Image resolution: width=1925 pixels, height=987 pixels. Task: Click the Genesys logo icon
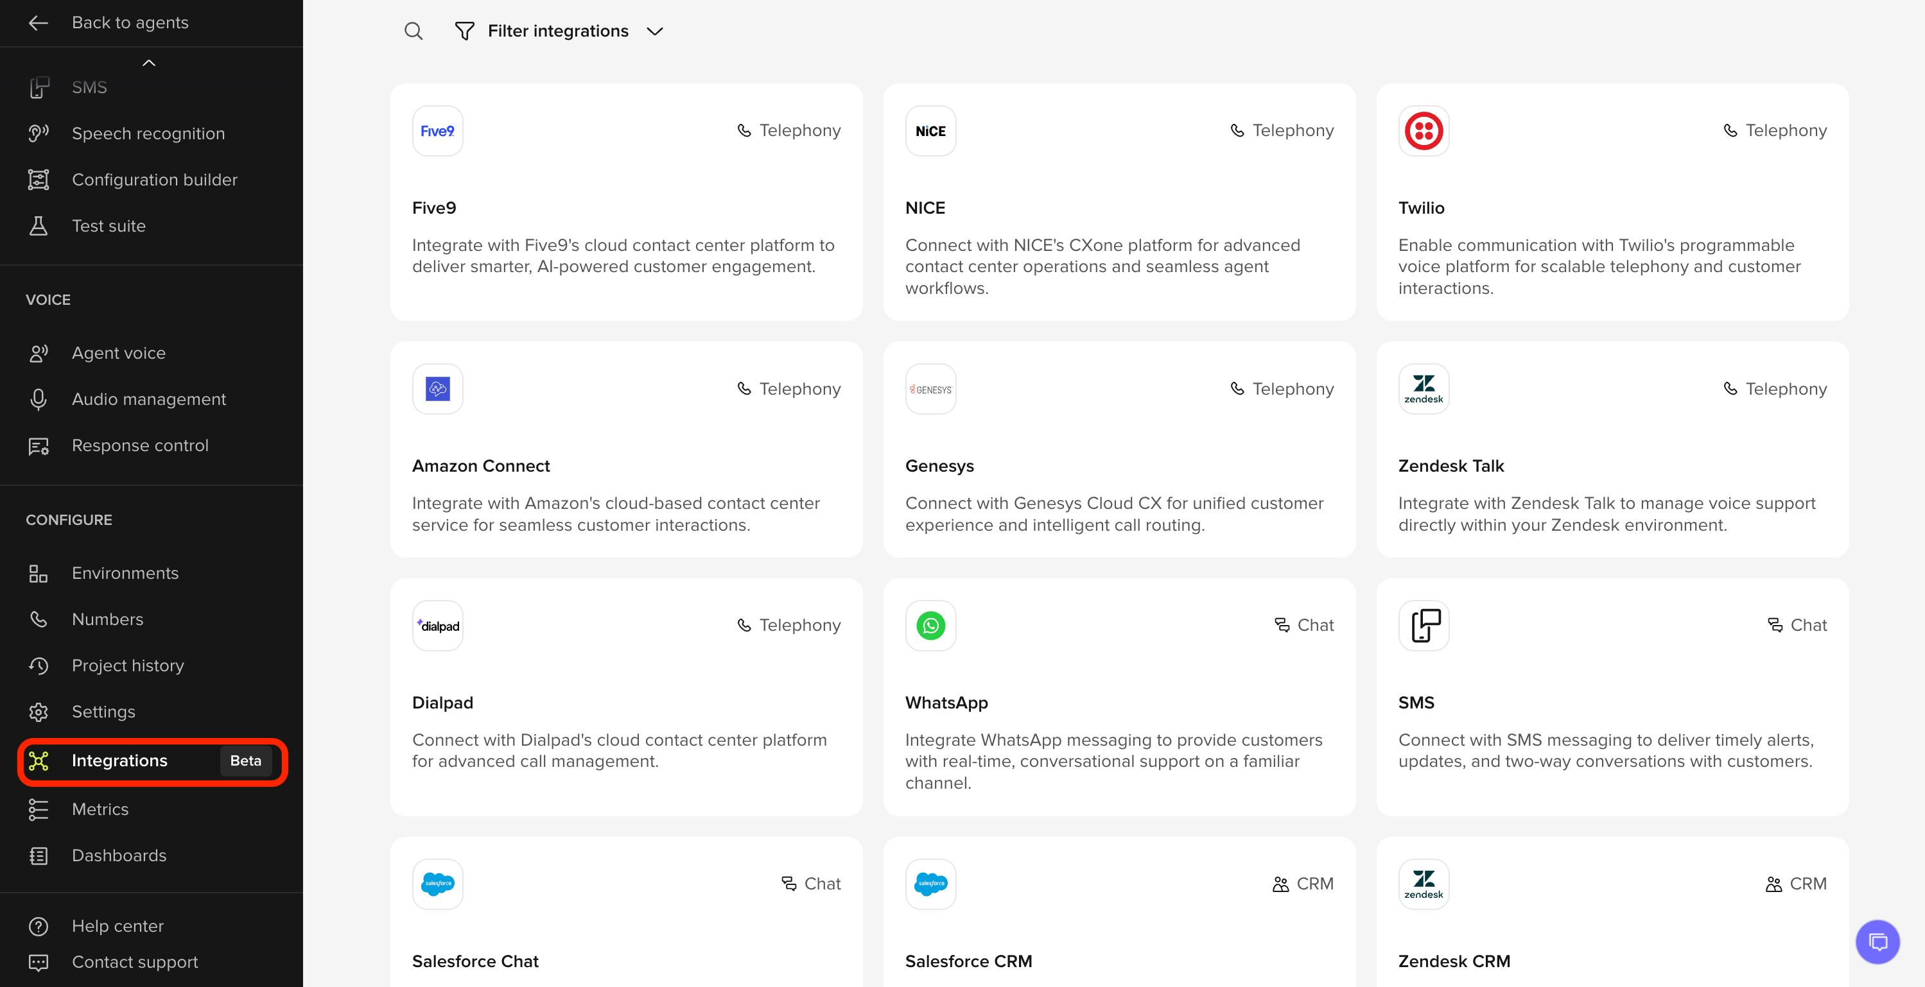point(930,389)
